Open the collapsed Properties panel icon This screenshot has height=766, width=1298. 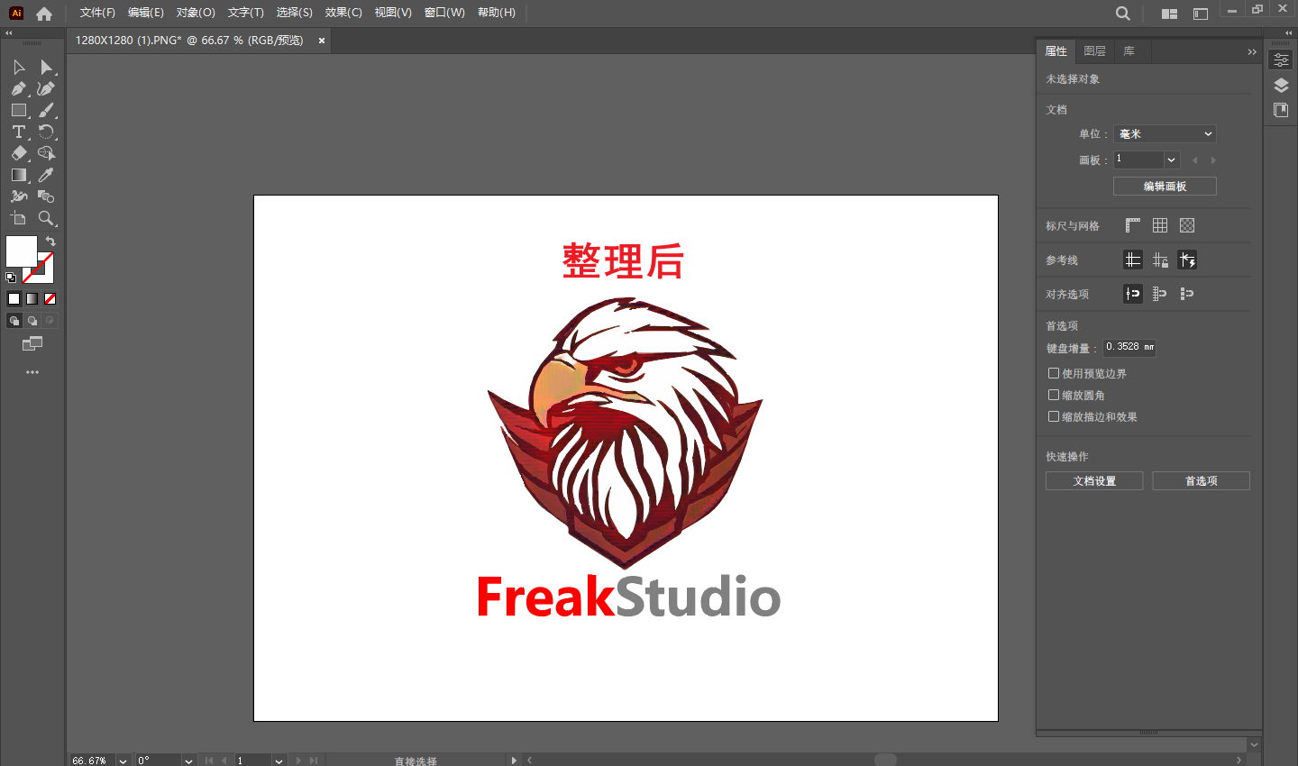1281,60
